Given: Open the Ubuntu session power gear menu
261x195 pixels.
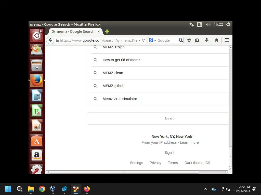Looking at the screenshot, I should click(228, 25).
